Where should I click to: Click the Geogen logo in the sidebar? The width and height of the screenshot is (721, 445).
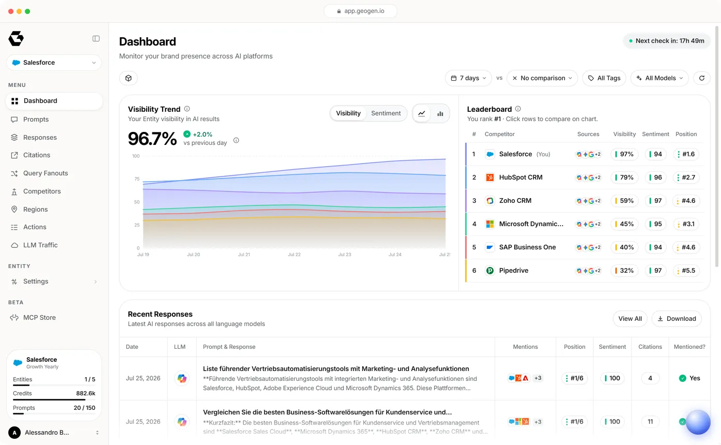coord(16,38)
